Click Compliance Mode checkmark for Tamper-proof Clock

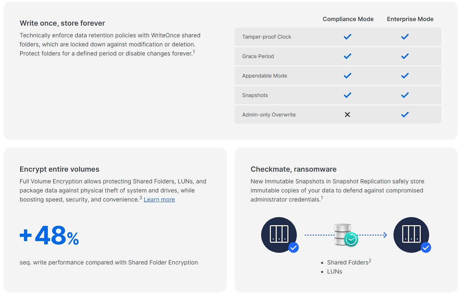(x=347, y=37)
